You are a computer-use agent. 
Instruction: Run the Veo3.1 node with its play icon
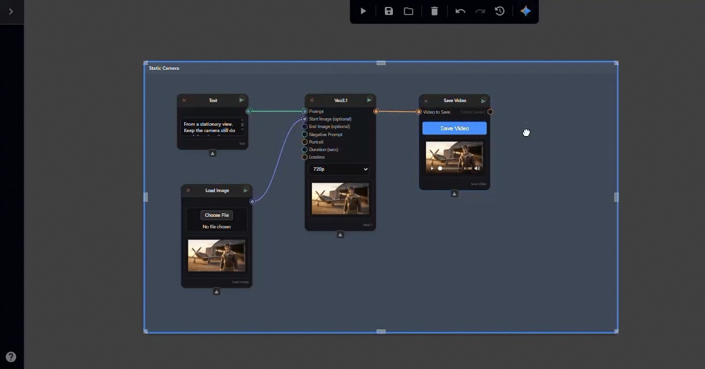click(369, 100)
